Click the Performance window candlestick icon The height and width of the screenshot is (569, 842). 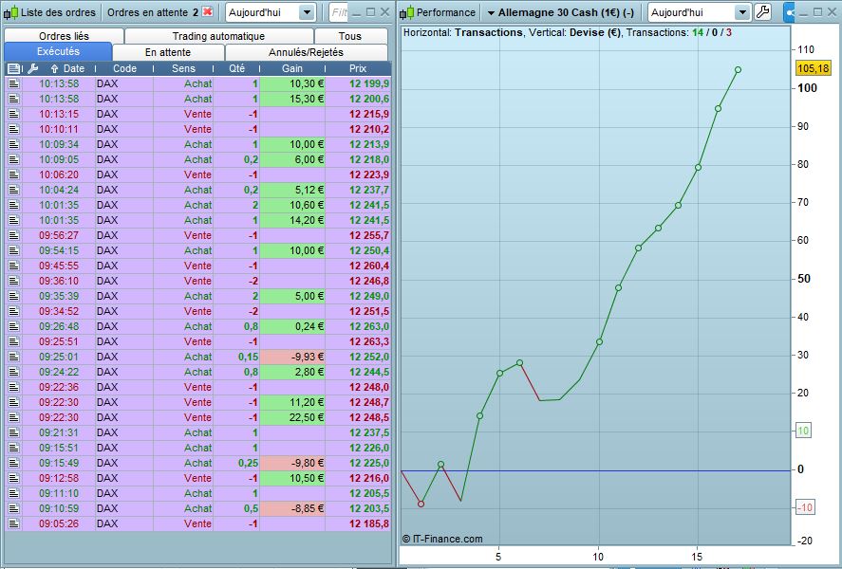tap(406, 12)
